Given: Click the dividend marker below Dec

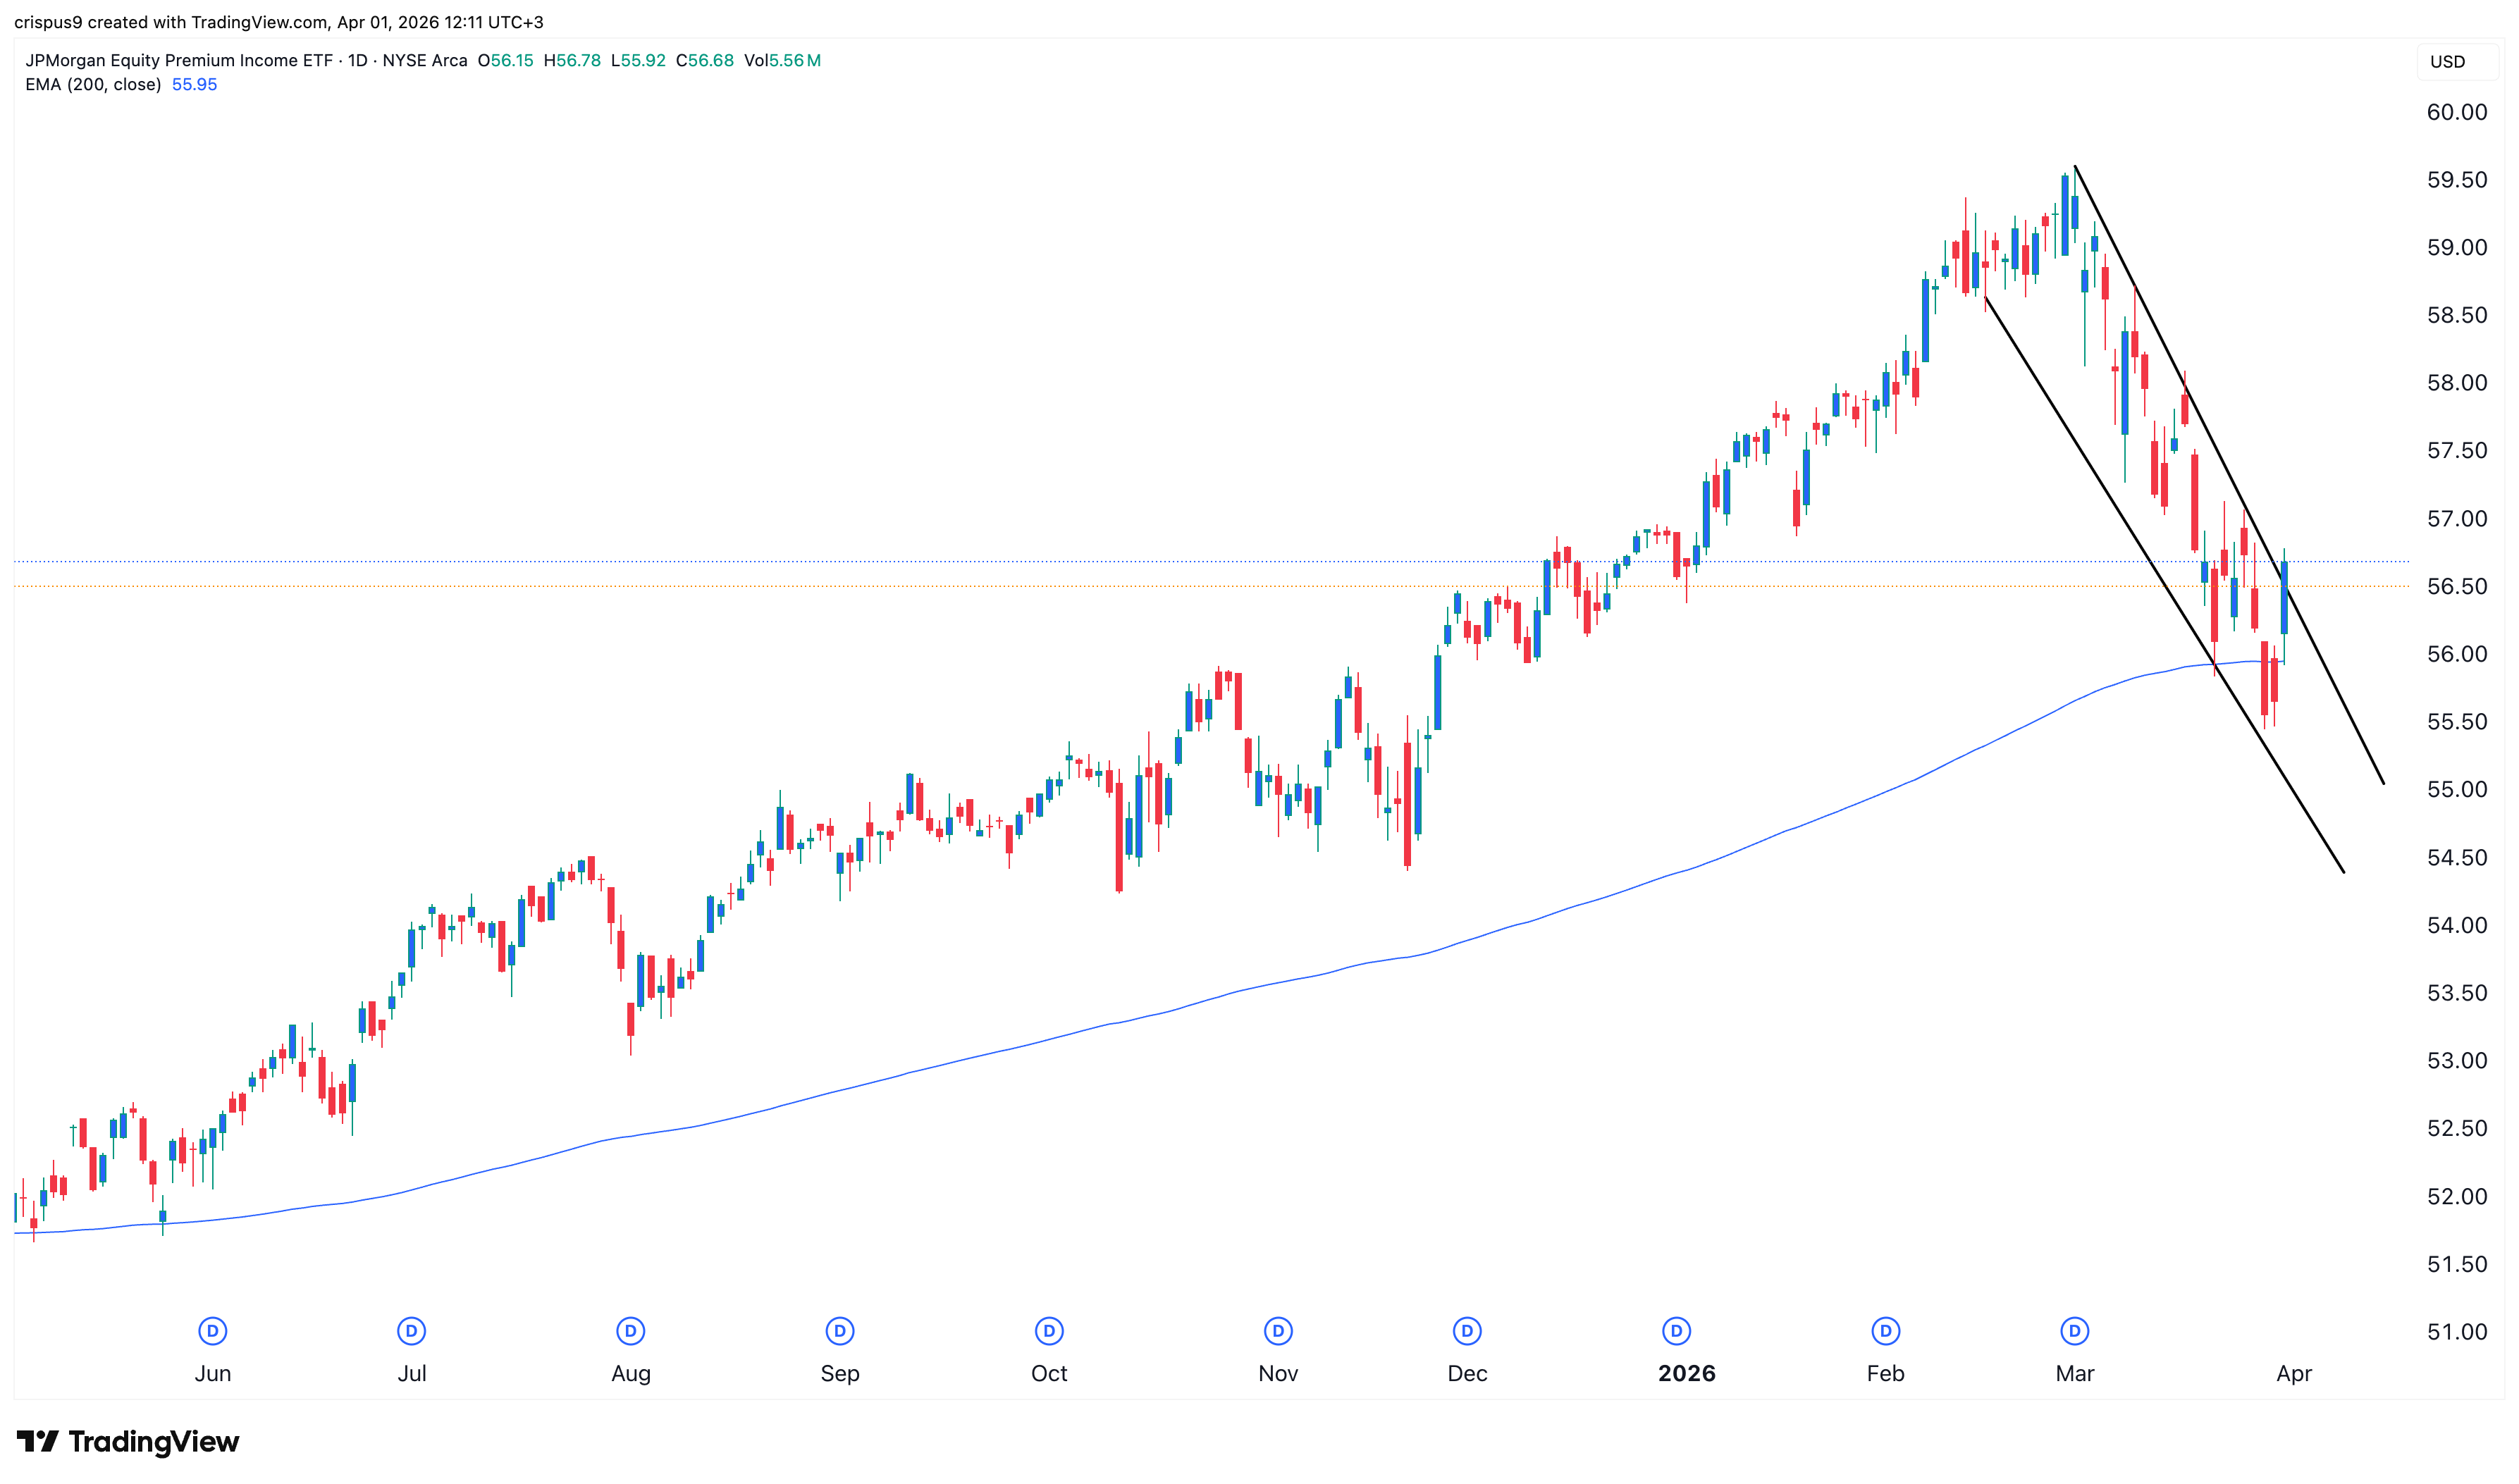Looking at the screenshot, I should 1465,1331.
